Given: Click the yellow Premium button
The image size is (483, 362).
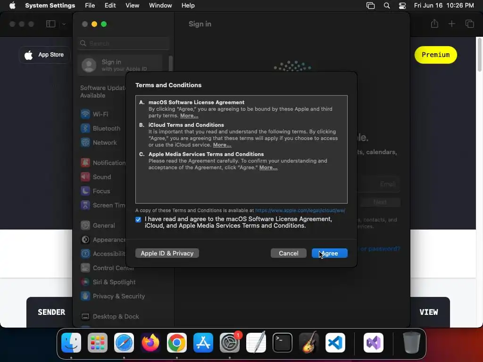Looking at the screenshot, I should (435, 55).
